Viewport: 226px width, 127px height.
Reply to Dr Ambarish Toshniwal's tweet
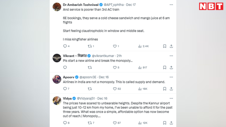[65, 46]
